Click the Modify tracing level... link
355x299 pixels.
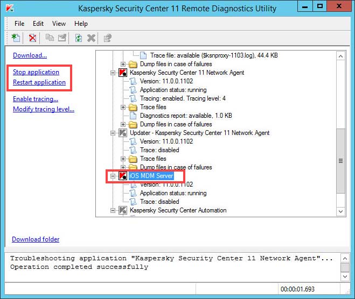tap(44, 109)
